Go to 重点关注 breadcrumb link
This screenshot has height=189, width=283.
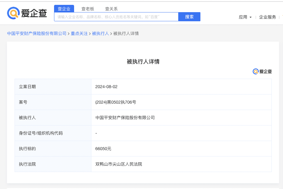point(79,33)
